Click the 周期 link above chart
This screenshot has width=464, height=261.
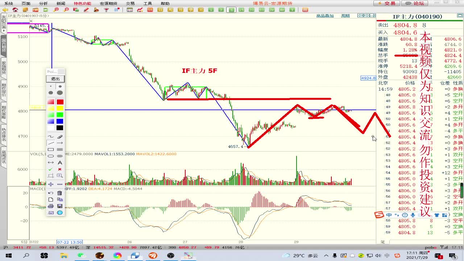tap(345, 16)
